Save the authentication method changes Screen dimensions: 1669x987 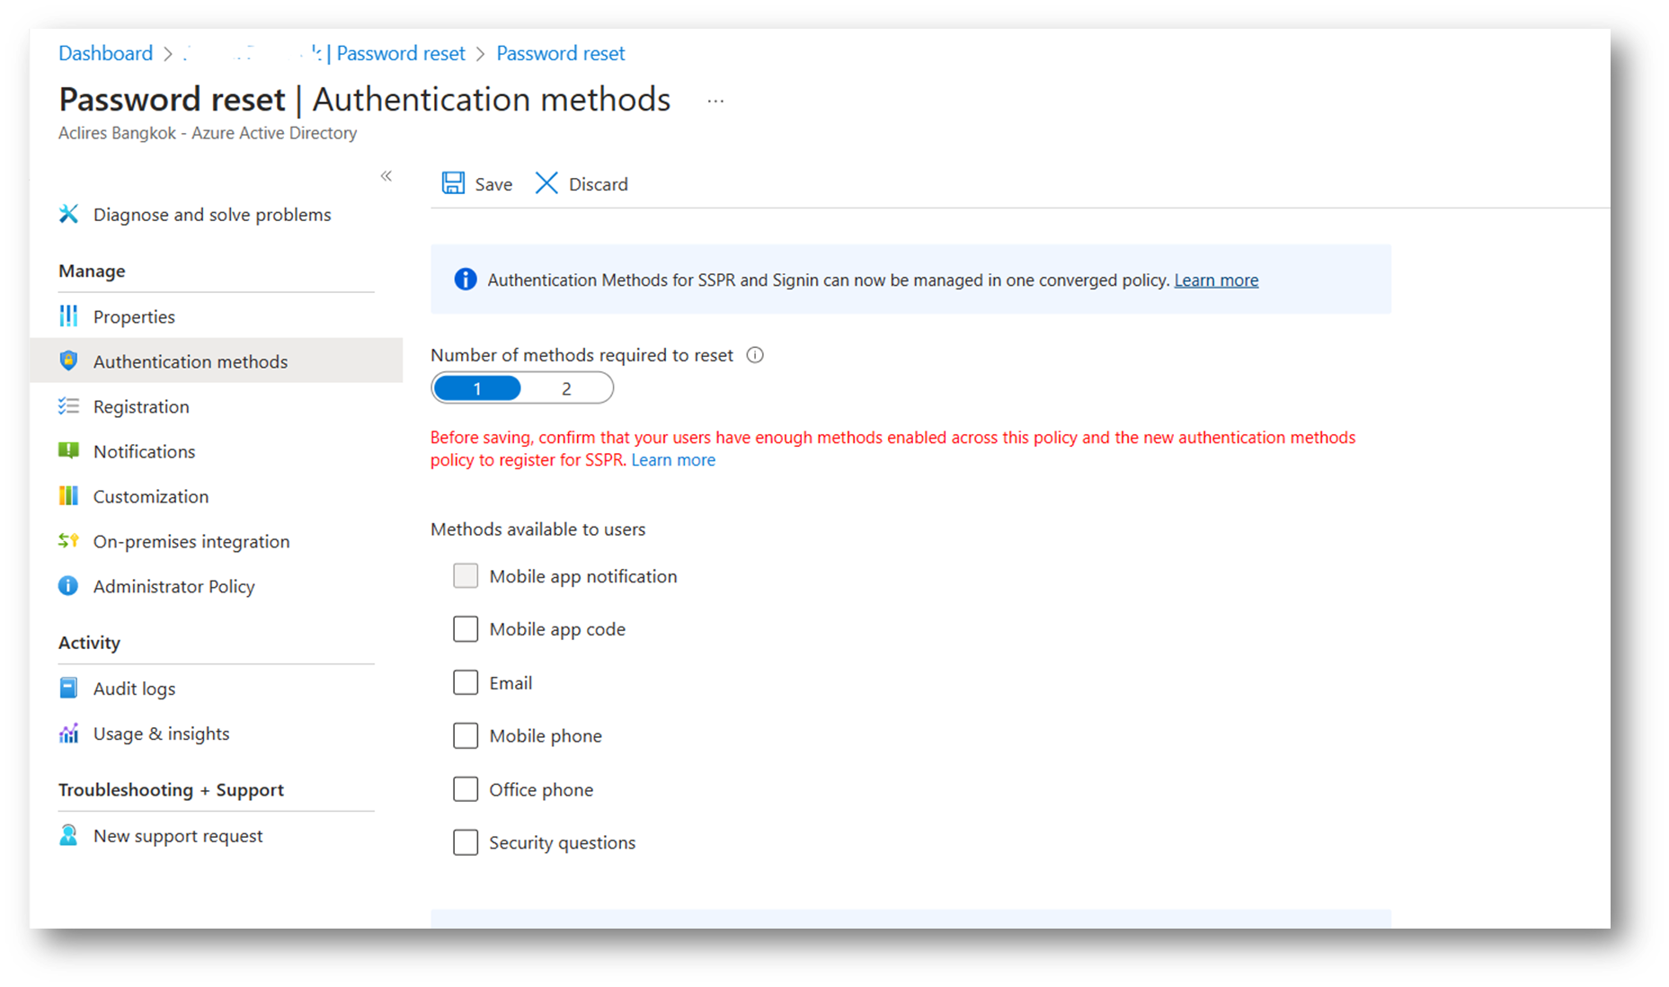(x=475, y=183)
